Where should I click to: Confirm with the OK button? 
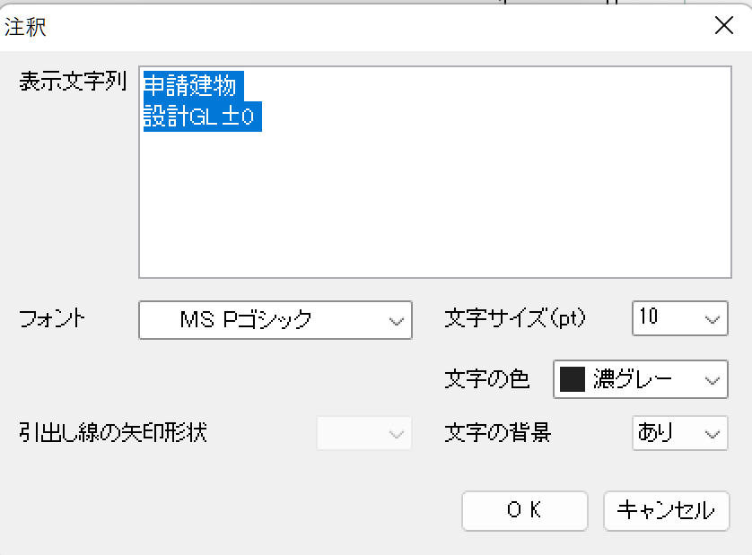pyautogui.click(x=524, y=510)
